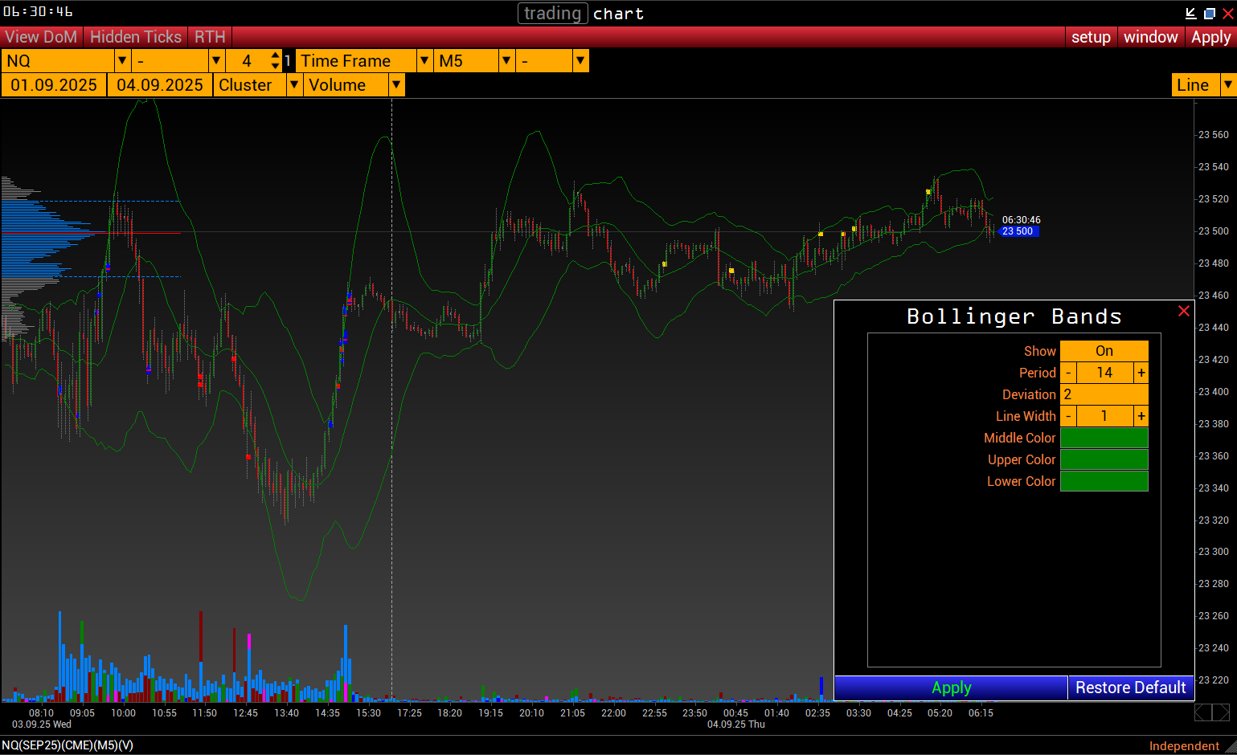Click Restore Default button
The image size is (1237, 755).
[1130, 688]
